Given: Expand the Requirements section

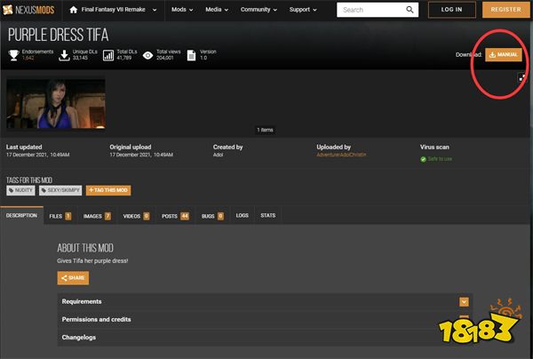Looking at the screenshot, I should tap(265, 302).
